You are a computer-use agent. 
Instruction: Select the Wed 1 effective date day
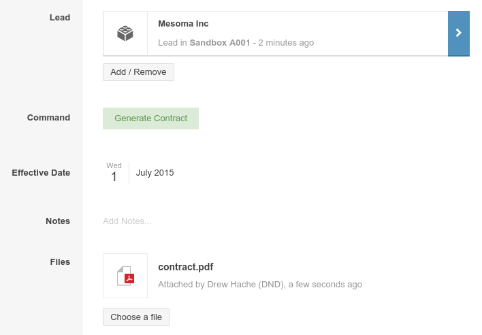[114, 173]
